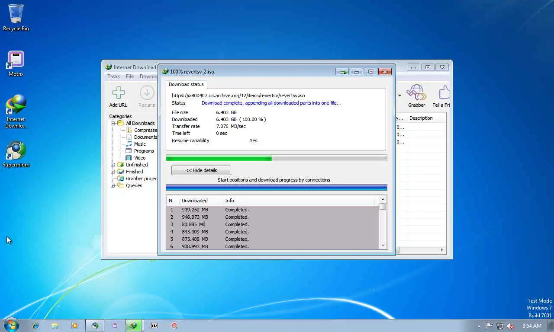Click the IDM horizontal scrollbar right arrow

[x=442, y=250]
